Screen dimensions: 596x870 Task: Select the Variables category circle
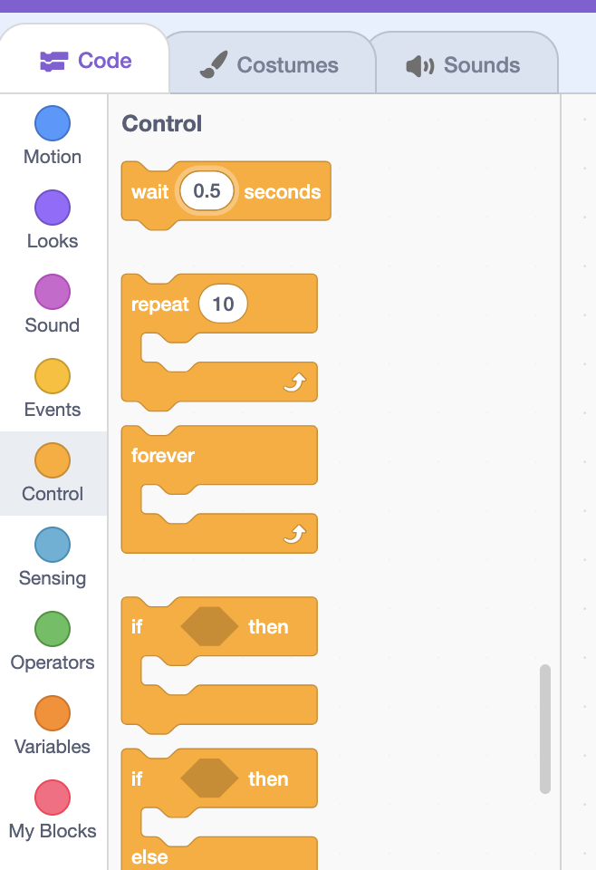click(x=53, y=713)
